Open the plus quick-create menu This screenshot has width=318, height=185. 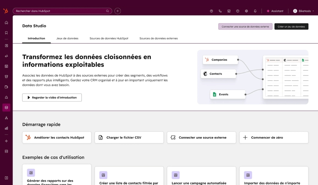tap(118, 11)
